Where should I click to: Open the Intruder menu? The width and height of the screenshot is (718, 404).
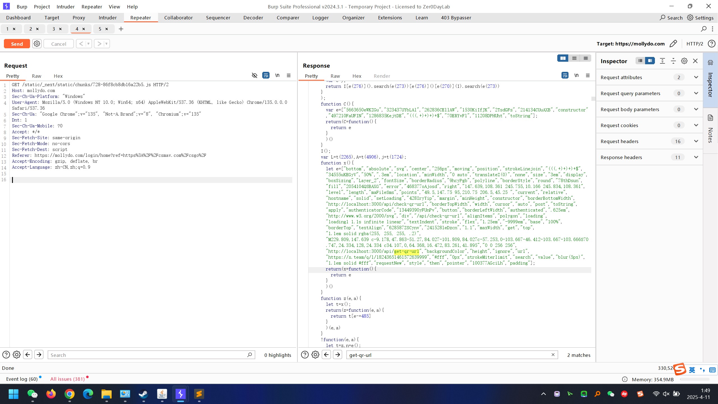(x=65, y=6)
